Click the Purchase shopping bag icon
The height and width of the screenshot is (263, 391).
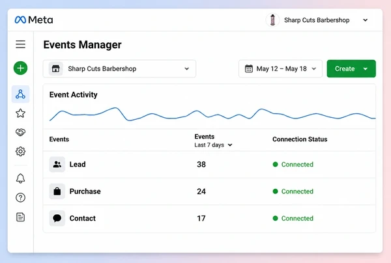57,191
